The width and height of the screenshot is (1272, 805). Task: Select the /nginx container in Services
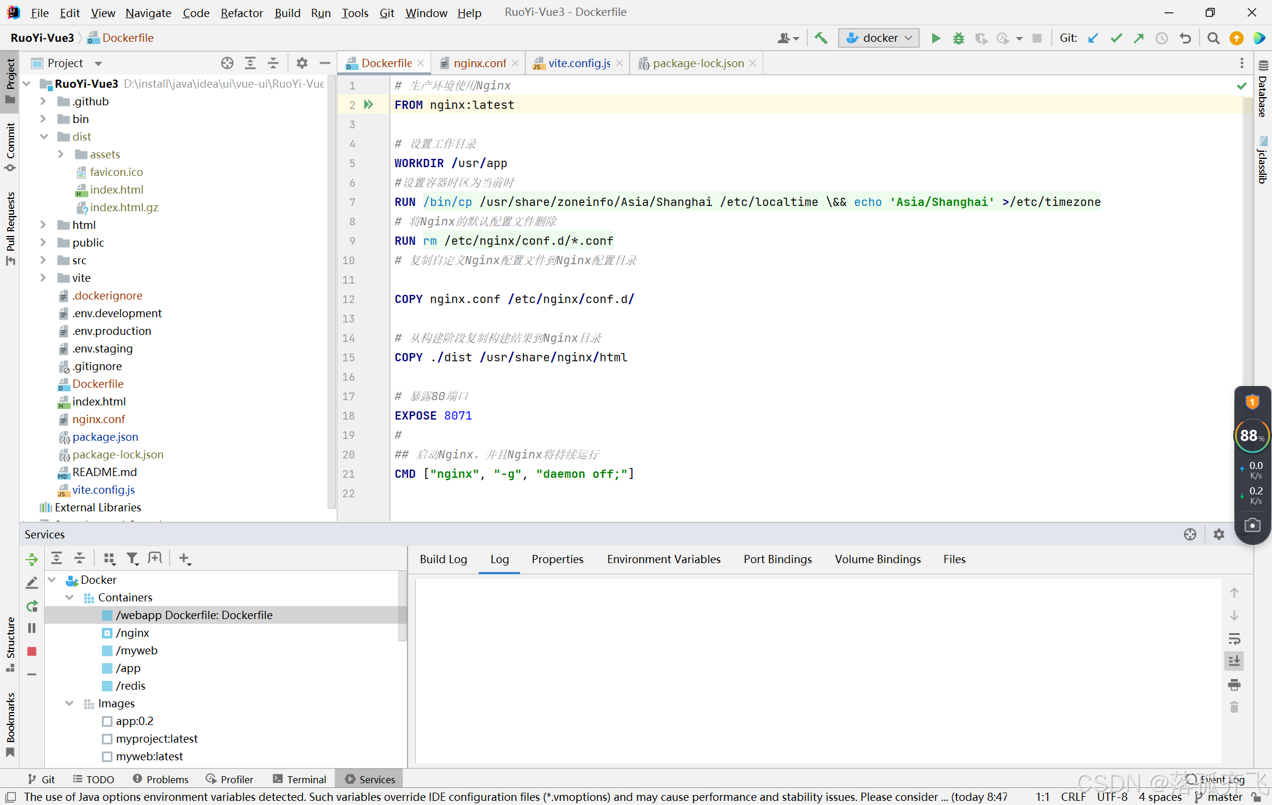[x=133, y=633]
